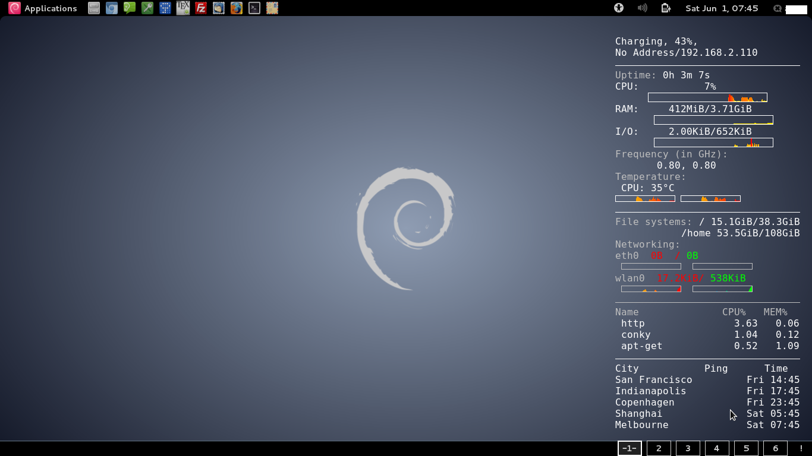Open the Applications menu

pos(42,8)
